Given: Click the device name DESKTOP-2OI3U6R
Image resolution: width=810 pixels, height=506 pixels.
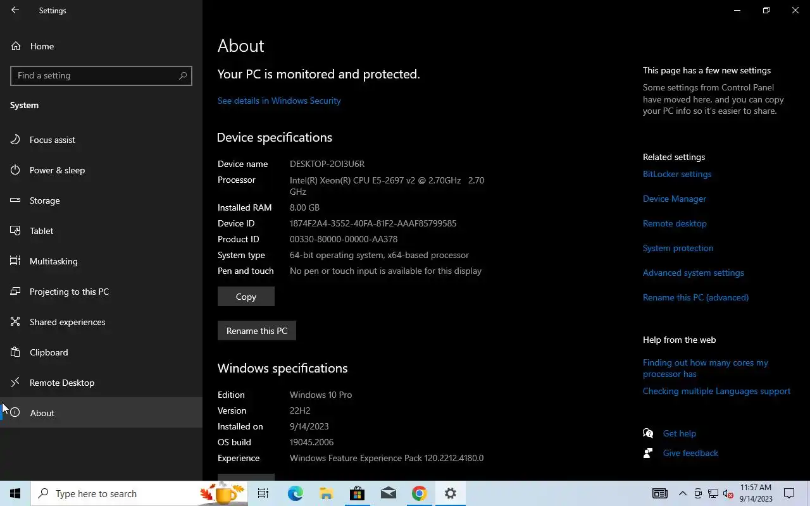Looking at the screenshot, I should pos(327,164).
